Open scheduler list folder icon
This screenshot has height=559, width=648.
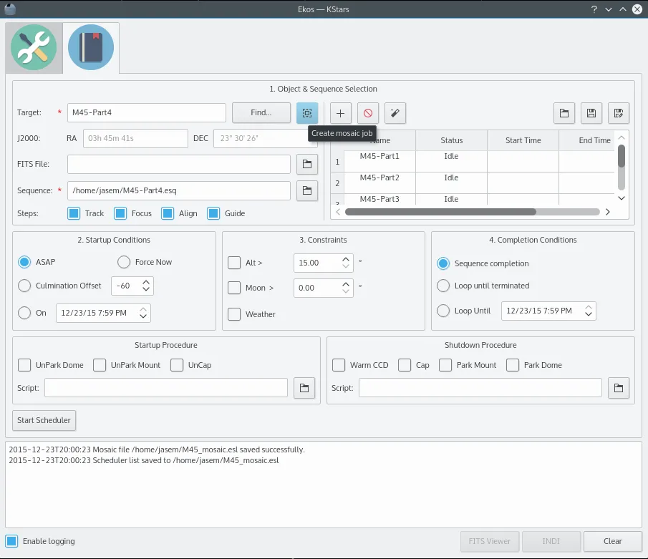click(564, 113)
